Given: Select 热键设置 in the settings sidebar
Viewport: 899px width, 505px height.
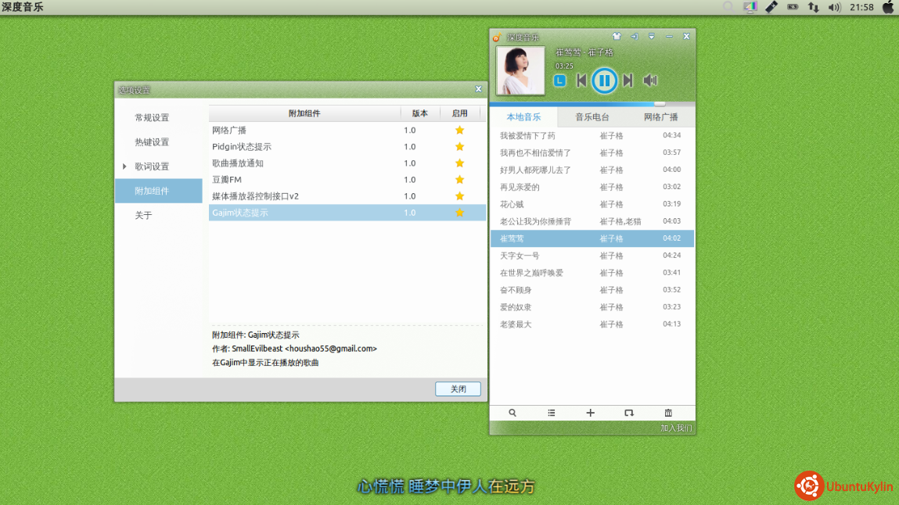Looking at the screenshot, I should pyautogui.click(x=152, y=142).
